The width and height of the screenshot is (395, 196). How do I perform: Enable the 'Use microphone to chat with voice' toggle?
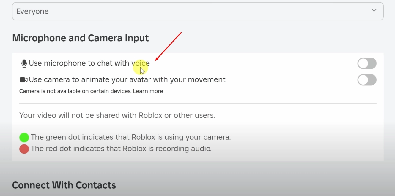[367, 63]
